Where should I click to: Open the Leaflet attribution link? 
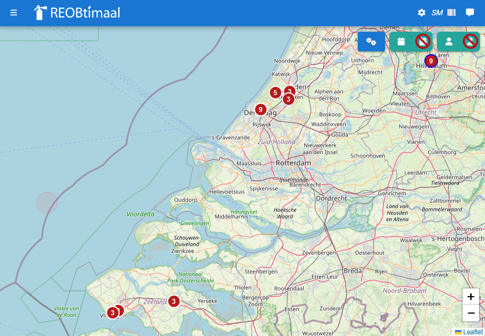pyautogui.click(x=472, y=332)
